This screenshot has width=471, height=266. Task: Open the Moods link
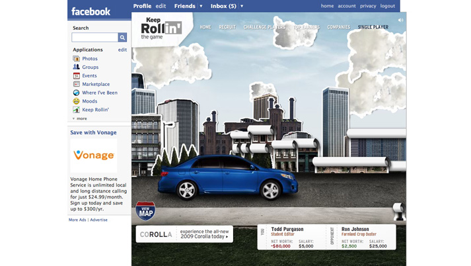click(90, 101)
